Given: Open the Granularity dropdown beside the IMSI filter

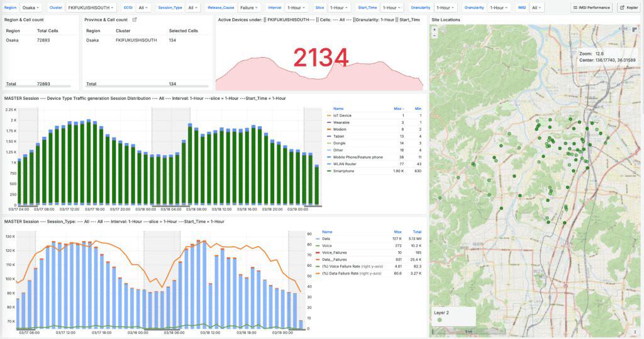Looking at the screenshot, I should (499, 8).
